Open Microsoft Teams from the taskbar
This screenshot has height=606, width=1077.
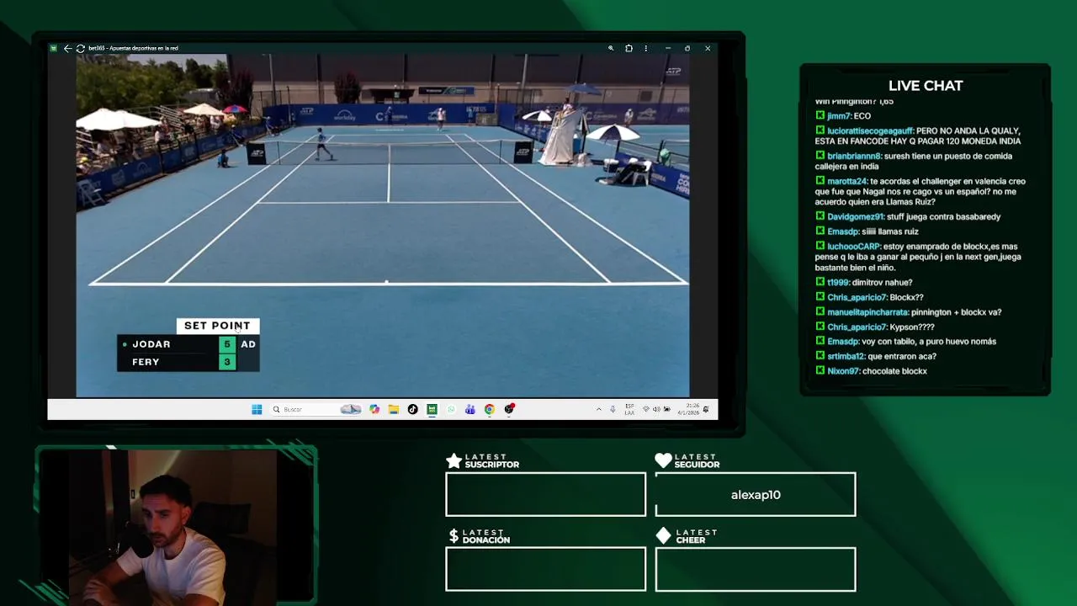click(x=470, y=409)
